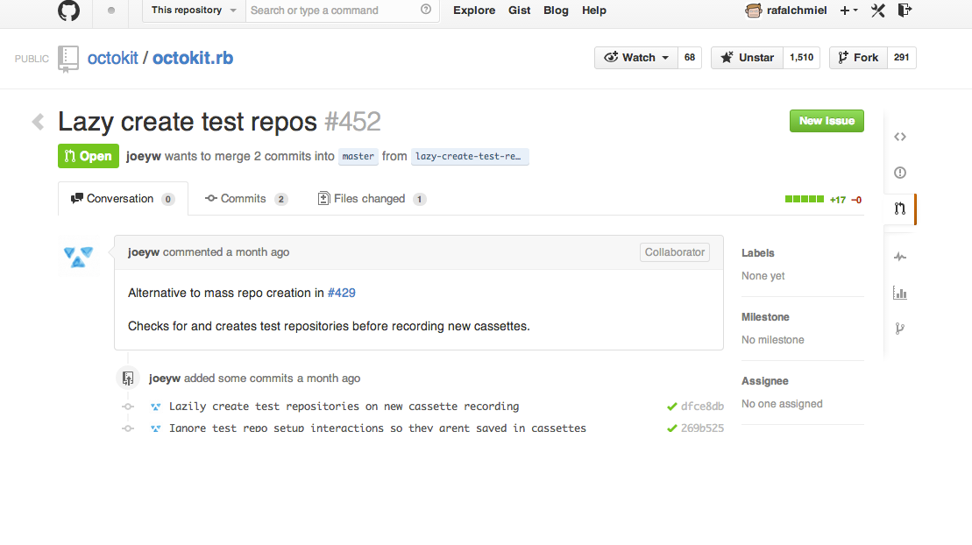Open Blog in the top navigation

556,11
